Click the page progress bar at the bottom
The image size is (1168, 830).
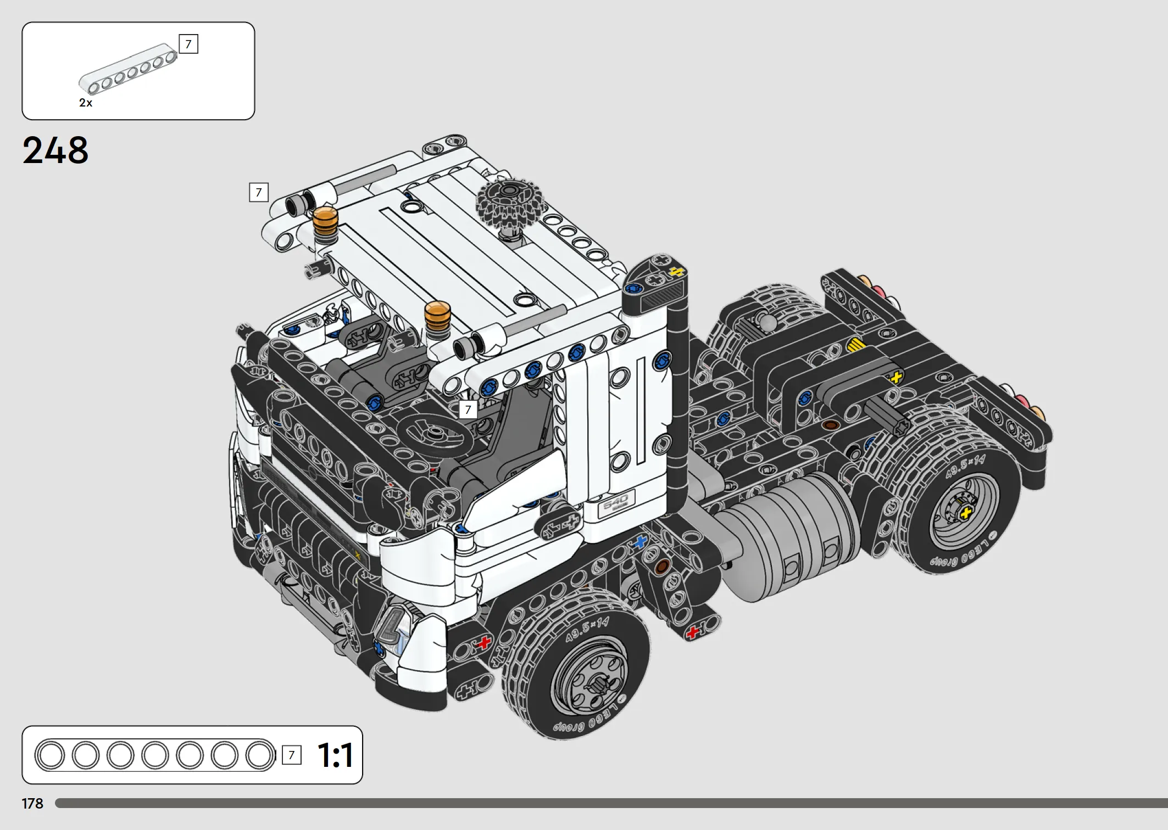(x=611, y=803)
